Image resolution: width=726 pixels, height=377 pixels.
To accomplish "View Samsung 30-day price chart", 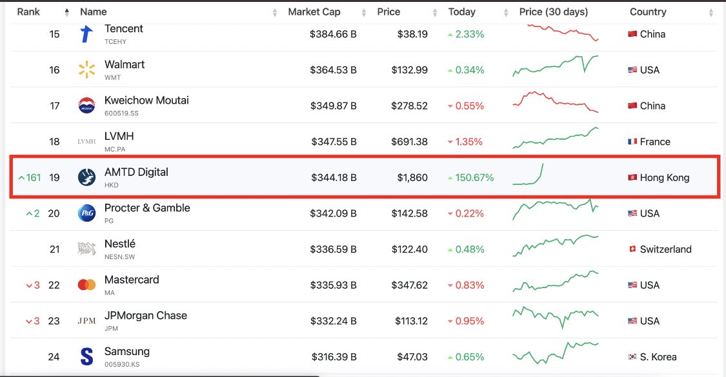I will point(555,353).
